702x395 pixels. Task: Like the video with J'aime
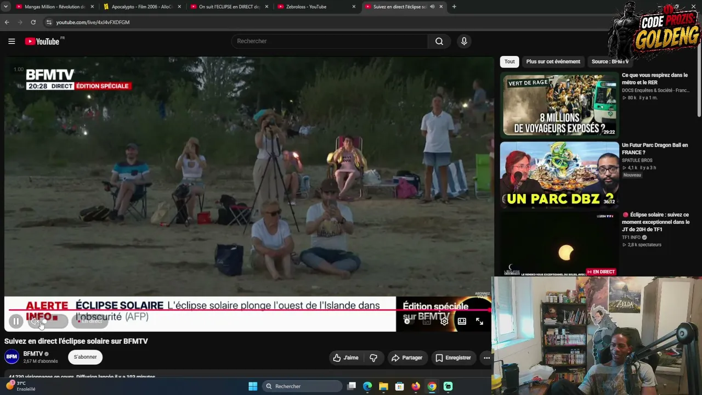[346, 358]
